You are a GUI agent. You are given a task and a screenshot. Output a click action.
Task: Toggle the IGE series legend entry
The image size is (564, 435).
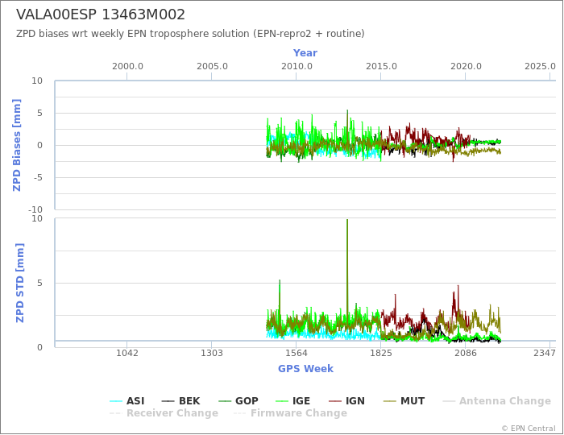click(292, 401)
